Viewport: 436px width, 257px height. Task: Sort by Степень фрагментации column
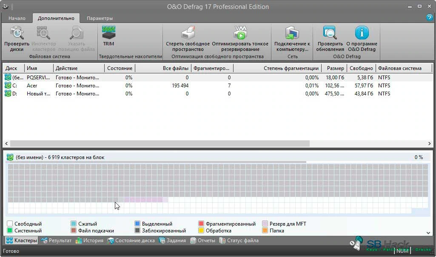click(277, 68)
